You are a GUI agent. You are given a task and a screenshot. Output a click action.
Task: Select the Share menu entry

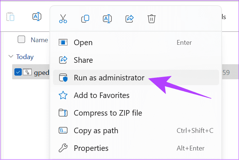coord(83,60)
